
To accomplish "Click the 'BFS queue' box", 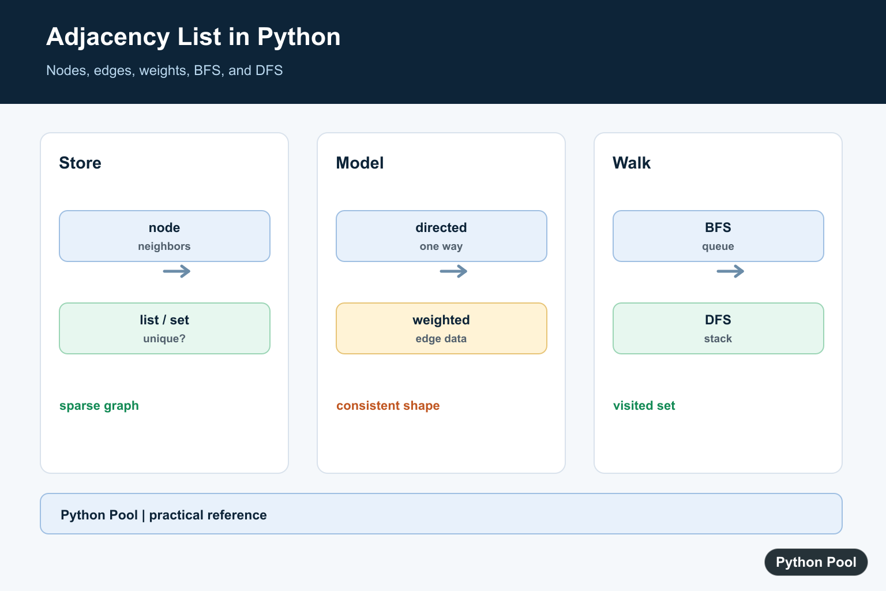I will click(x=718, y=236).
